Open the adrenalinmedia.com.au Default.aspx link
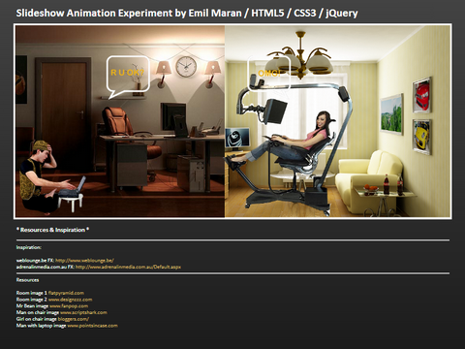 (128, 267)
